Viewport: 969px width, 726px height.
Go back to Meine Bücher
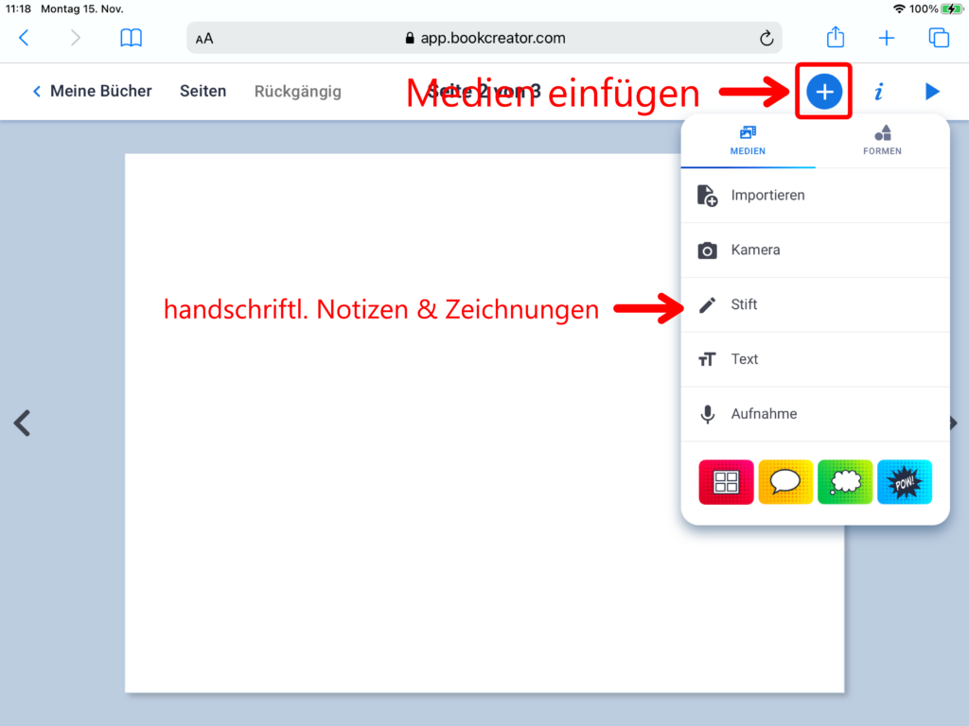pos(92,92)
